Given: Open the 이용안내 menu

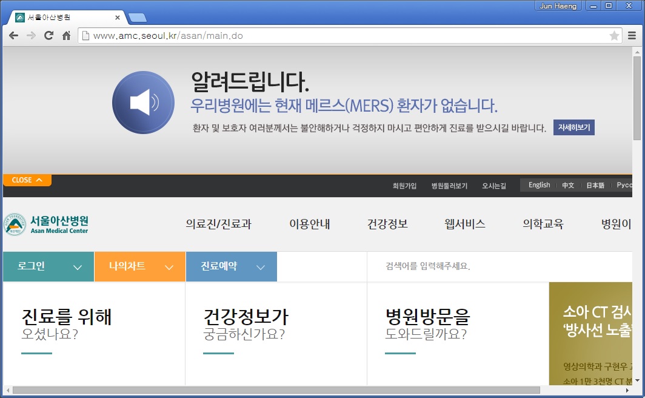Looking at the screenshot, I should point(309,224).
